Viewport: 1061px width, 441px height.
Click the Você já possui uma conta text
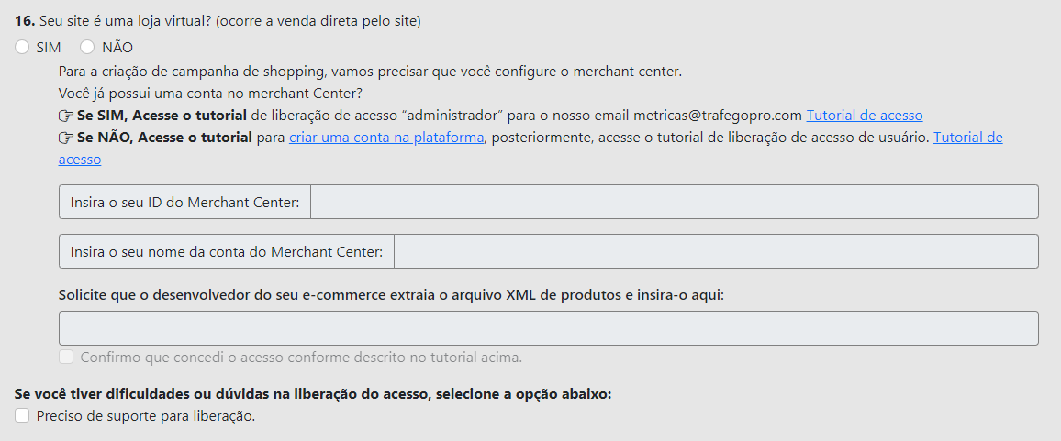pyautogui.click(x=210, y=93)
